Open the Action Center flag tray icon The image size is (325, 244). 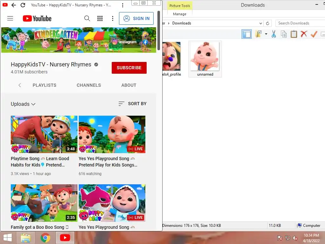(x=280, y=238)
